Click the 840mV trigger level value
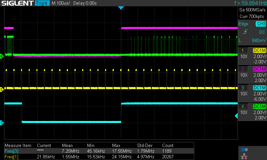 (x=259, y=40)
